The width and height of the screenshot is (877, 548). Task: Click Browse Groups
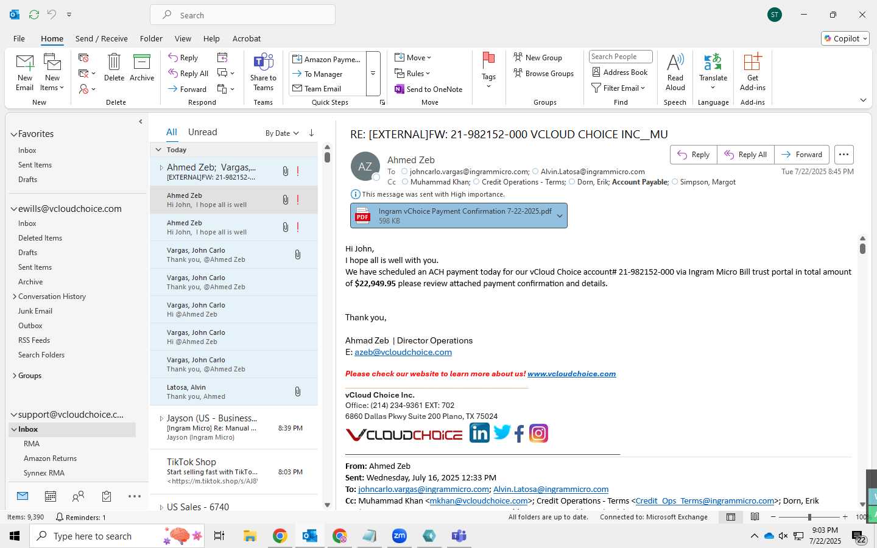coord(543,74)
